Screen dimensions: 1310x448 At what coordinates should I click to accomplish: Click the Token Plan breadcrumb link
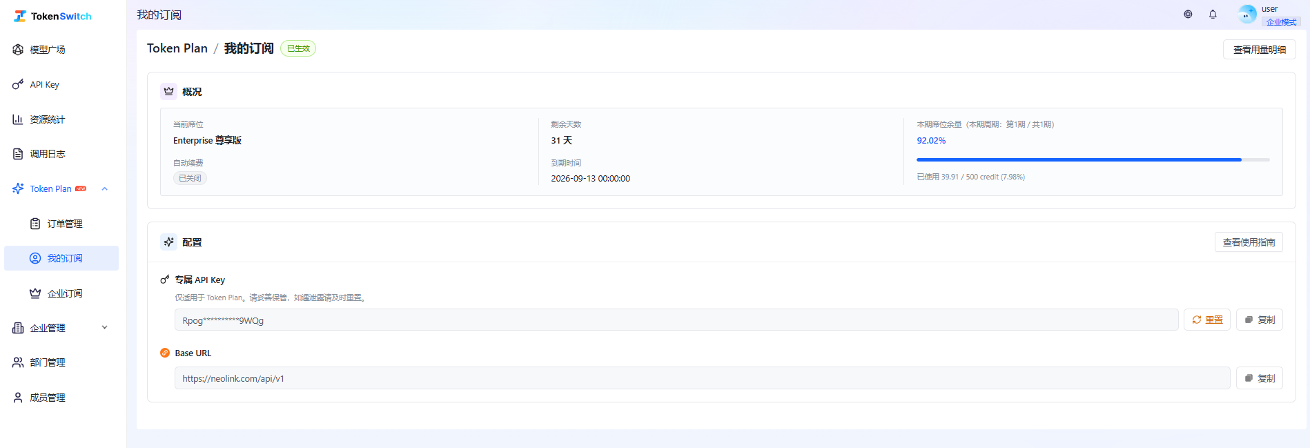pyautogui.click(x=177, y=48)
